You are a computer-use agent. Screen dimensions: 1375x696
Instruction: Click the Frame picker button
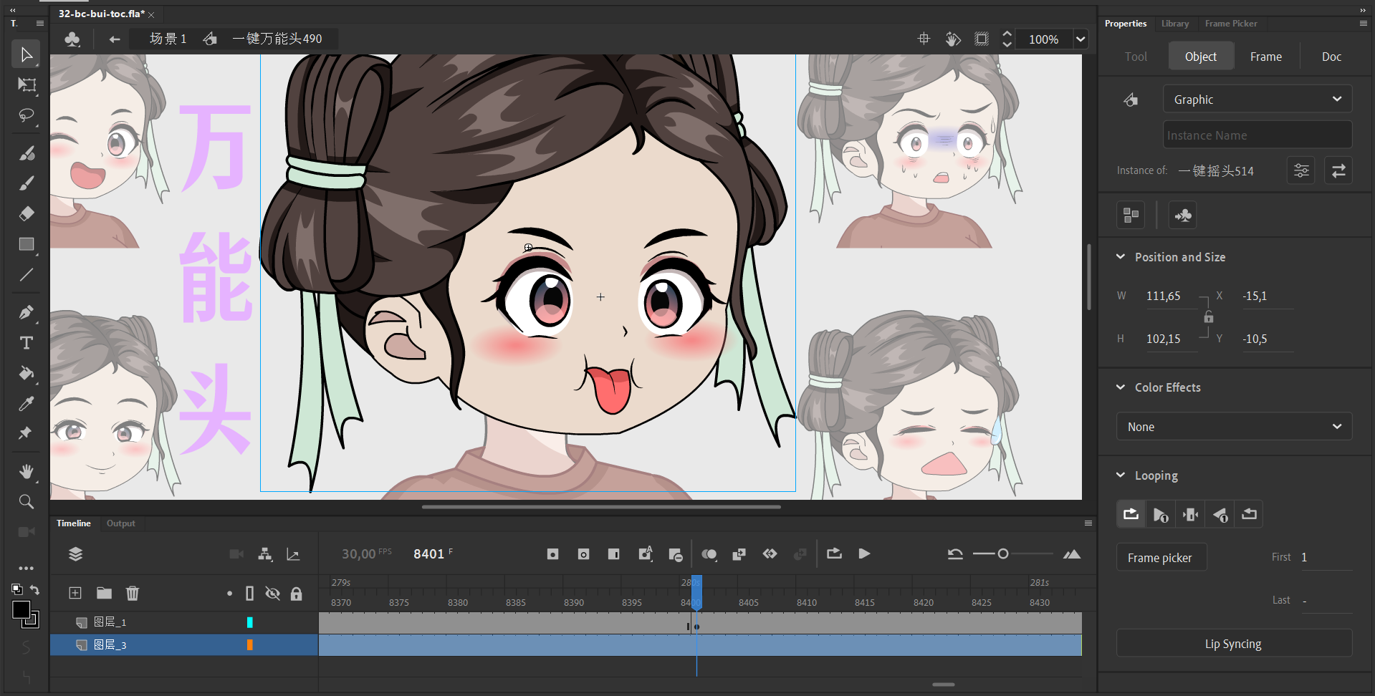tap(1161, 558)
